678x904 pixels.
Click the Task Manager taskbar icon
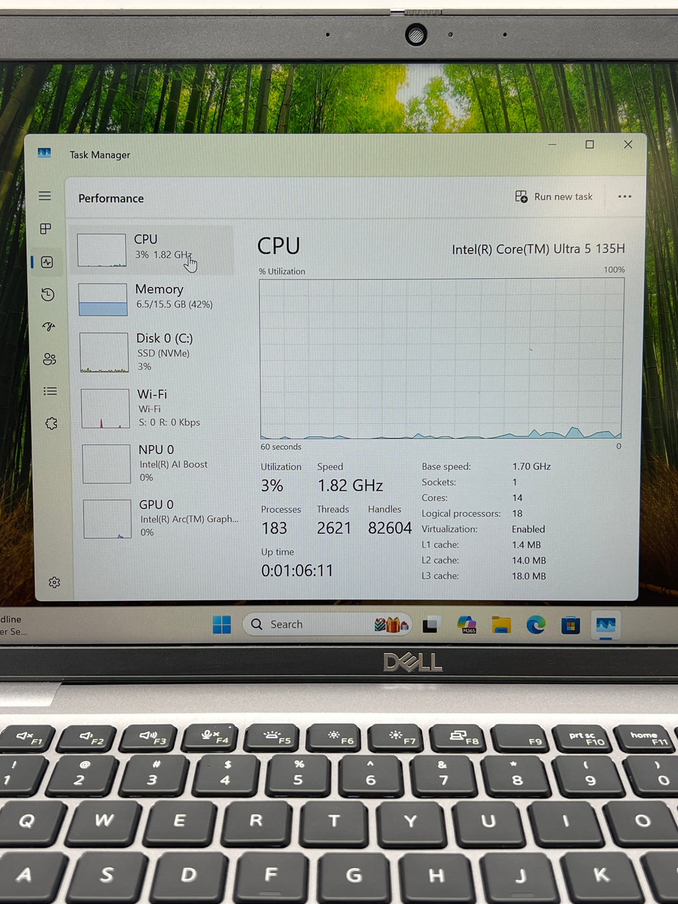click(x=605, y=625)
